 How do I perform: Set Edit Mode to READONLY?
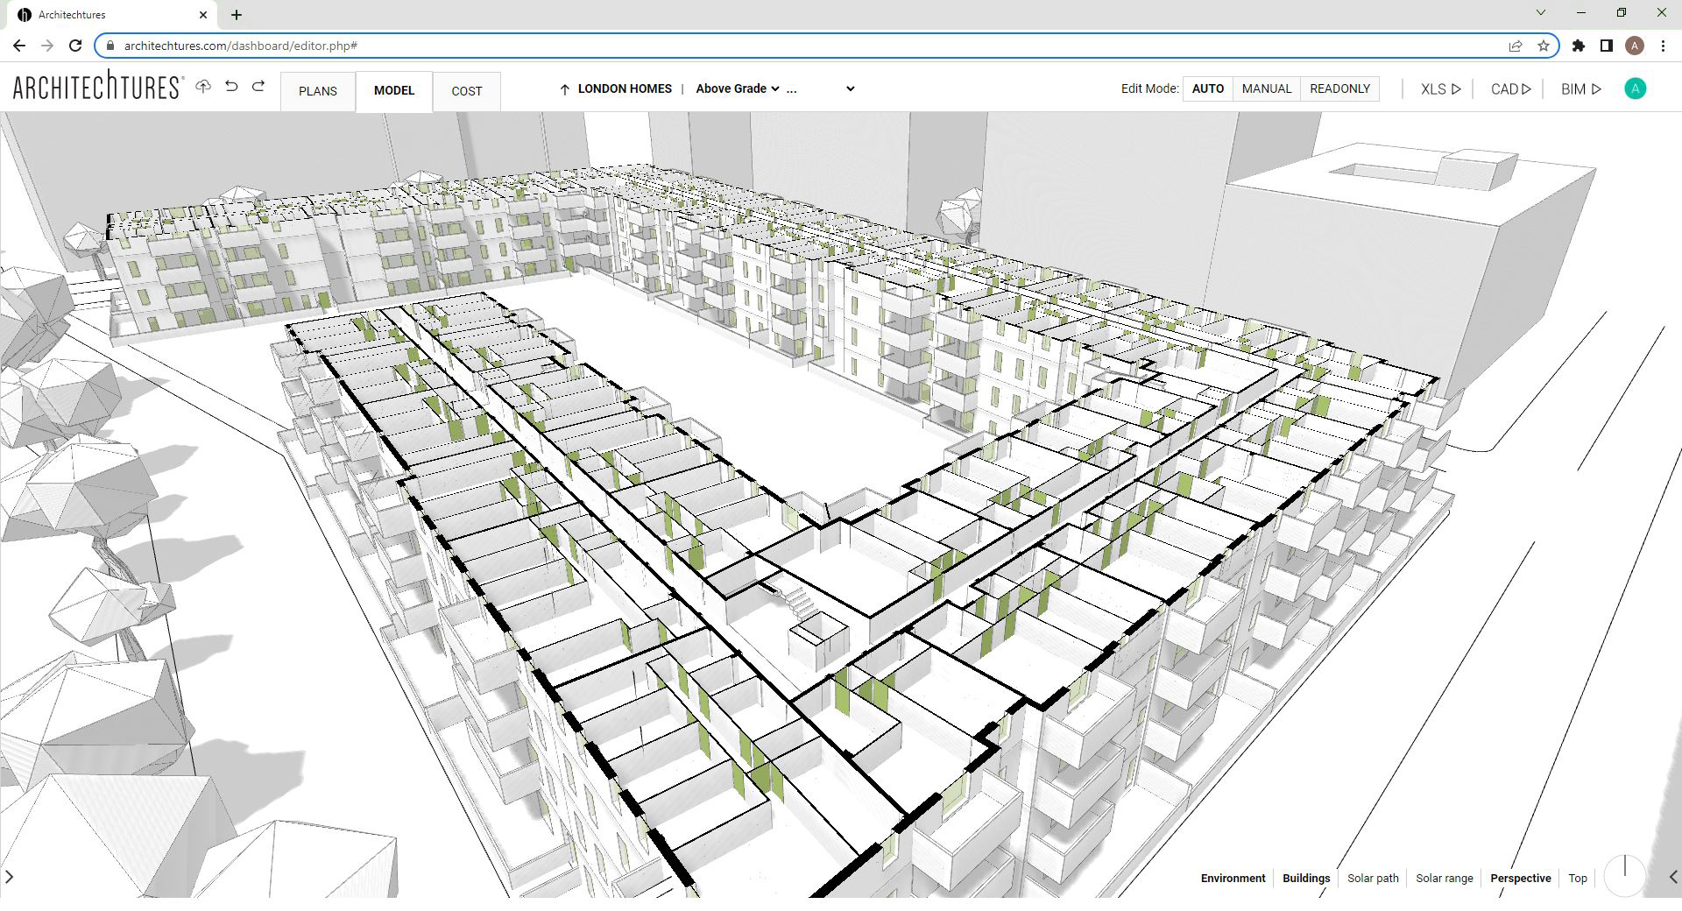point(1339,88)
